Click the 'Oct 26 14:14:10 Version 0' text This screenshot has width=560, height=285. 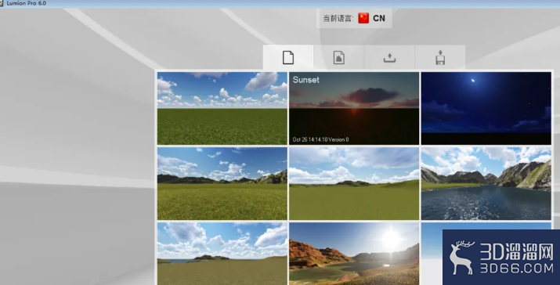(320, 139)
